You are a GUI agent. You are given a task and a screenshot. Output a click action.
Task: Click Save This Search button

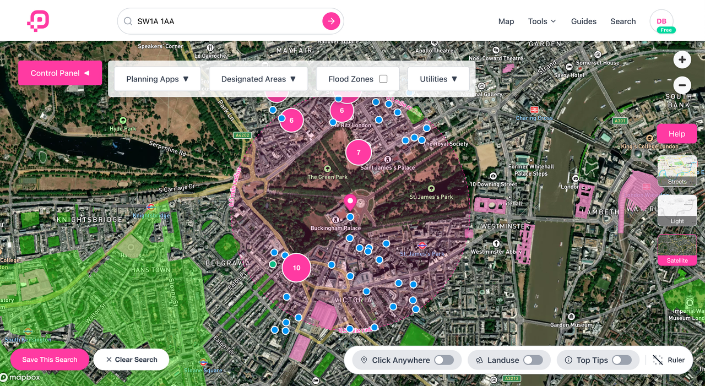[50, 360]
